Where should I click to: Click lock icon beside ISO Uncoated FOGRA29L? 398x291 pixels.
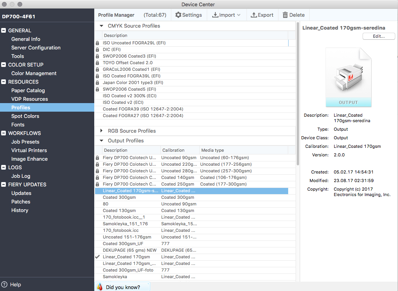[97, 43]
